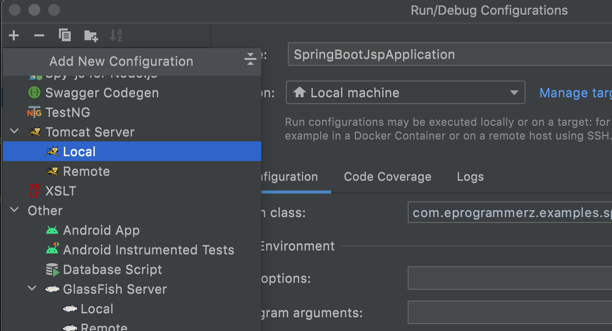Switch to the Logs tab

tap(471, 177)
